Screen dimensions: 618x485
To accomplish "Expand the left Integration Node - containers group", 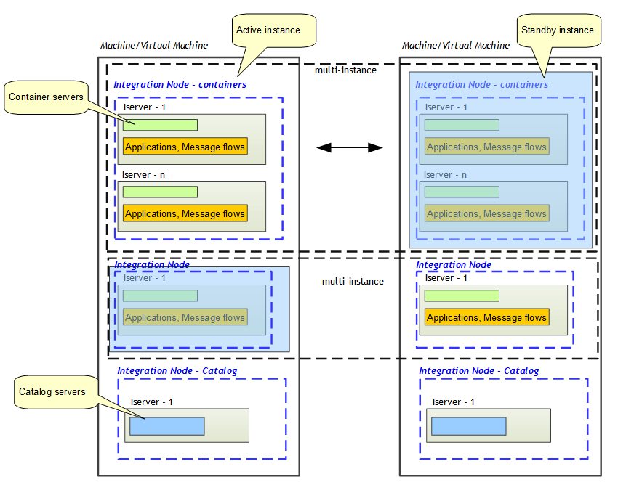I will (x=198, y=166).
